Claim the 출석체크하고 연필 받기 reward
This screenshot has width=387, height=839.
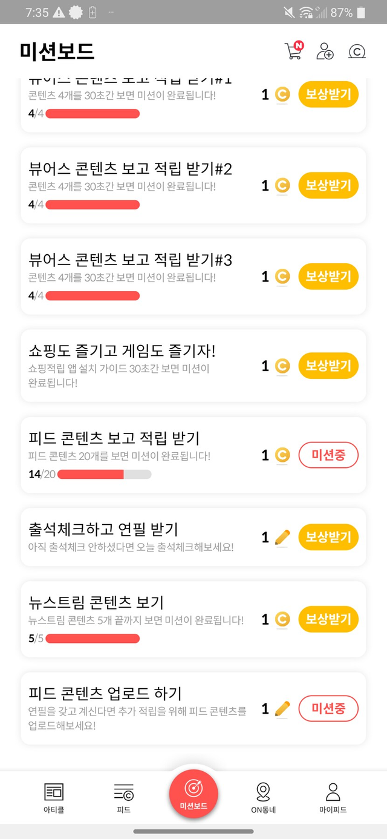pyautogui.click(x=328, y=538)
